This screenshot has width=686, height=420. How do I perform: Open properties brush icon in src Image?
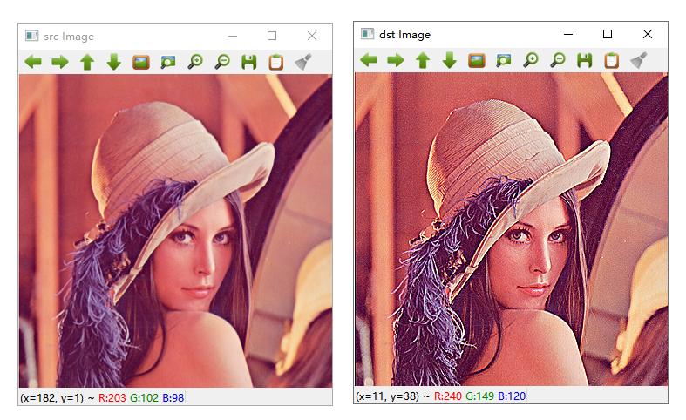point(302,62)
